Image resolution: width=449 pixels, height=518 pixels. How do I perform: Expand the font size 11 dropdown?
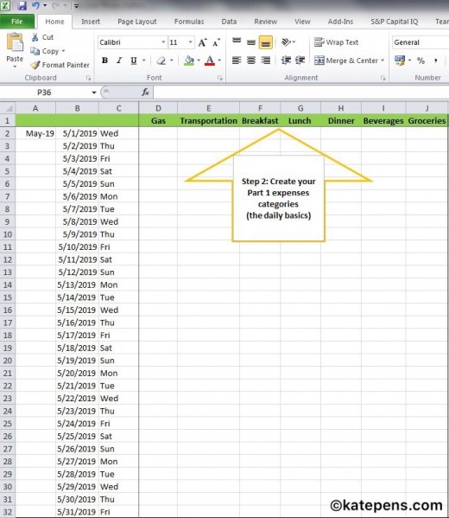click(190, 42)
